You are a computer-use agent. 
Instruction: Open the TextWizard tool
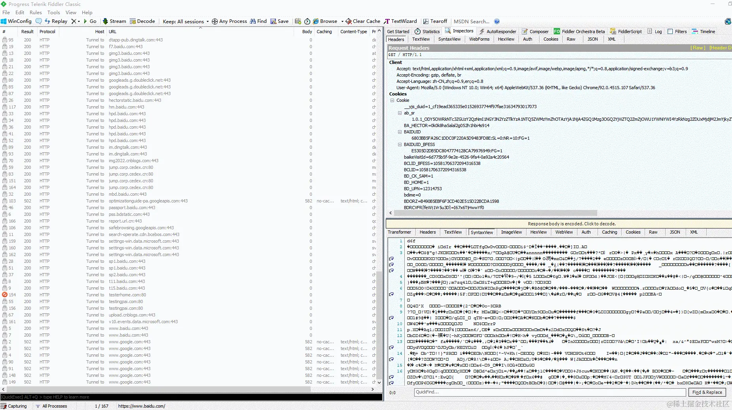click(x=400, y=21)
